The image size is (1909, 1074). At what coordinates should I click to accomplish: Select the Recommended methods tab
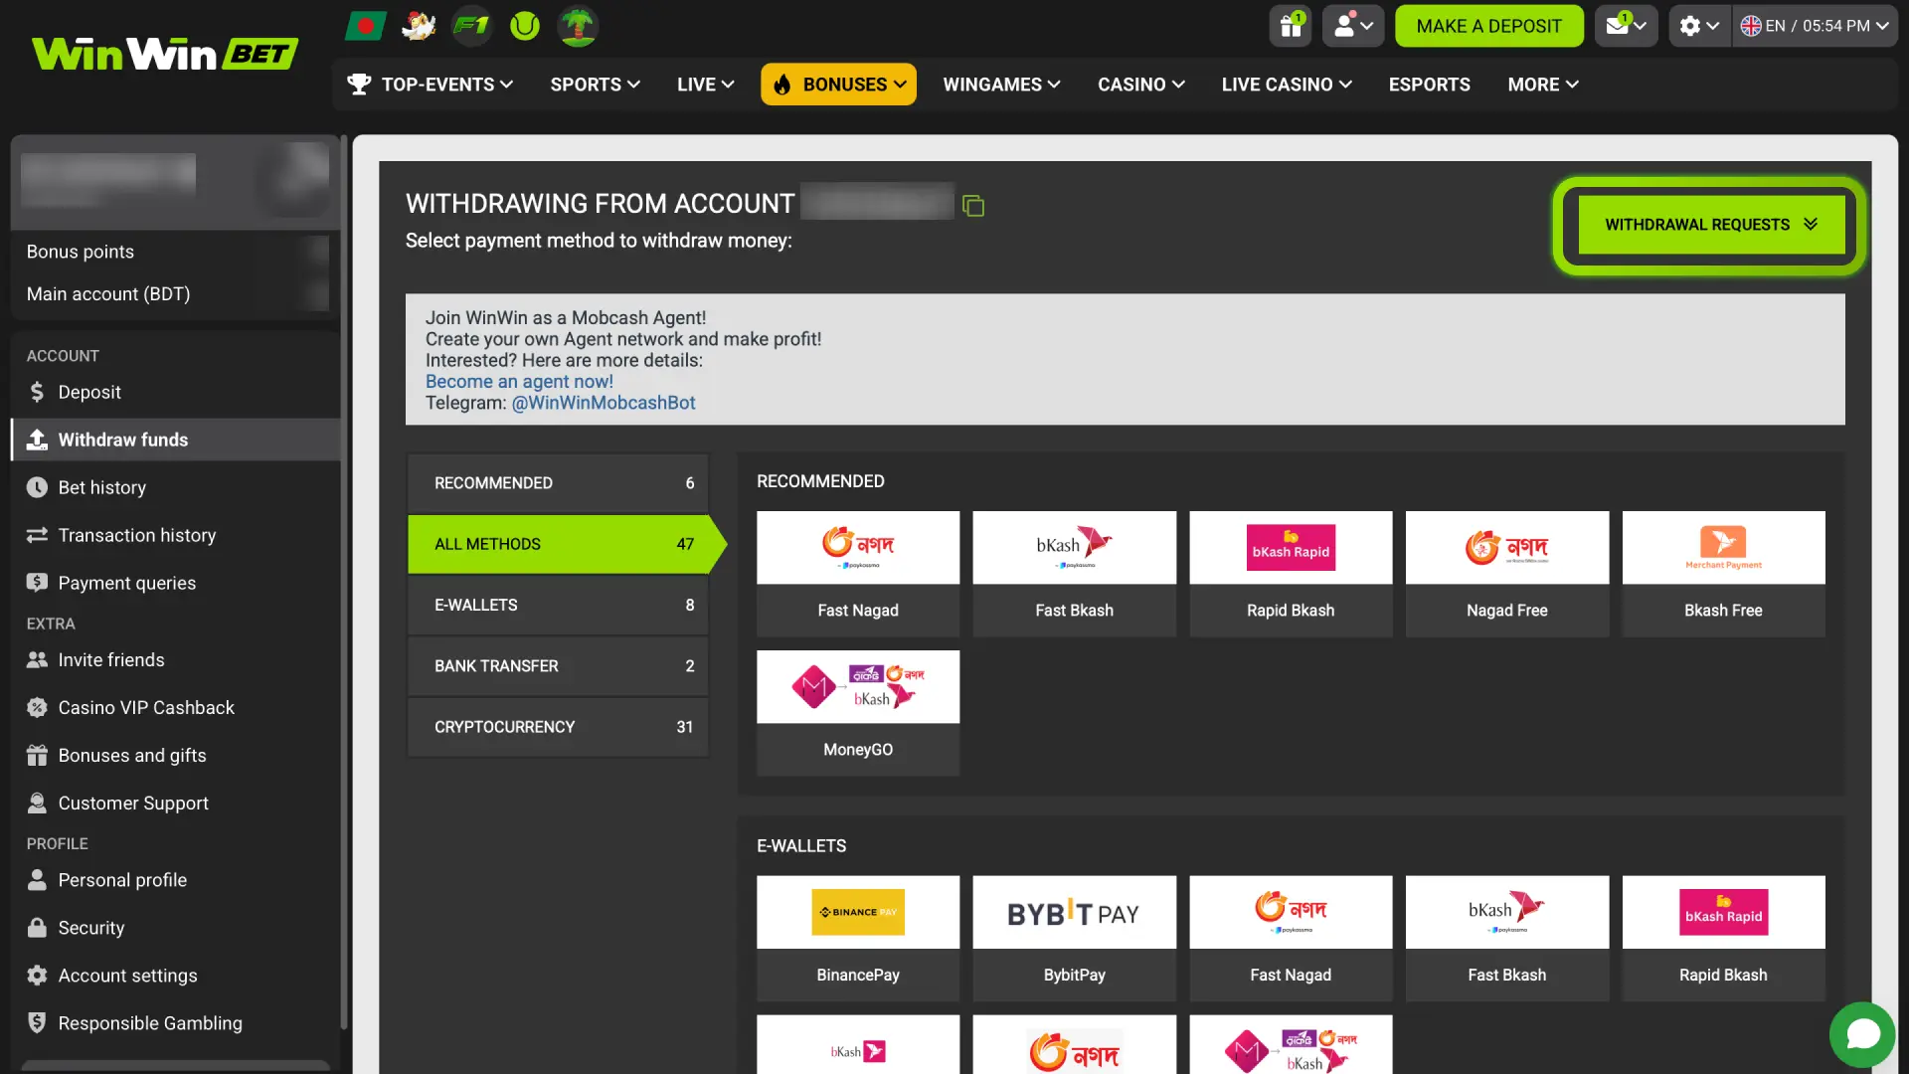tap(558, 483)
